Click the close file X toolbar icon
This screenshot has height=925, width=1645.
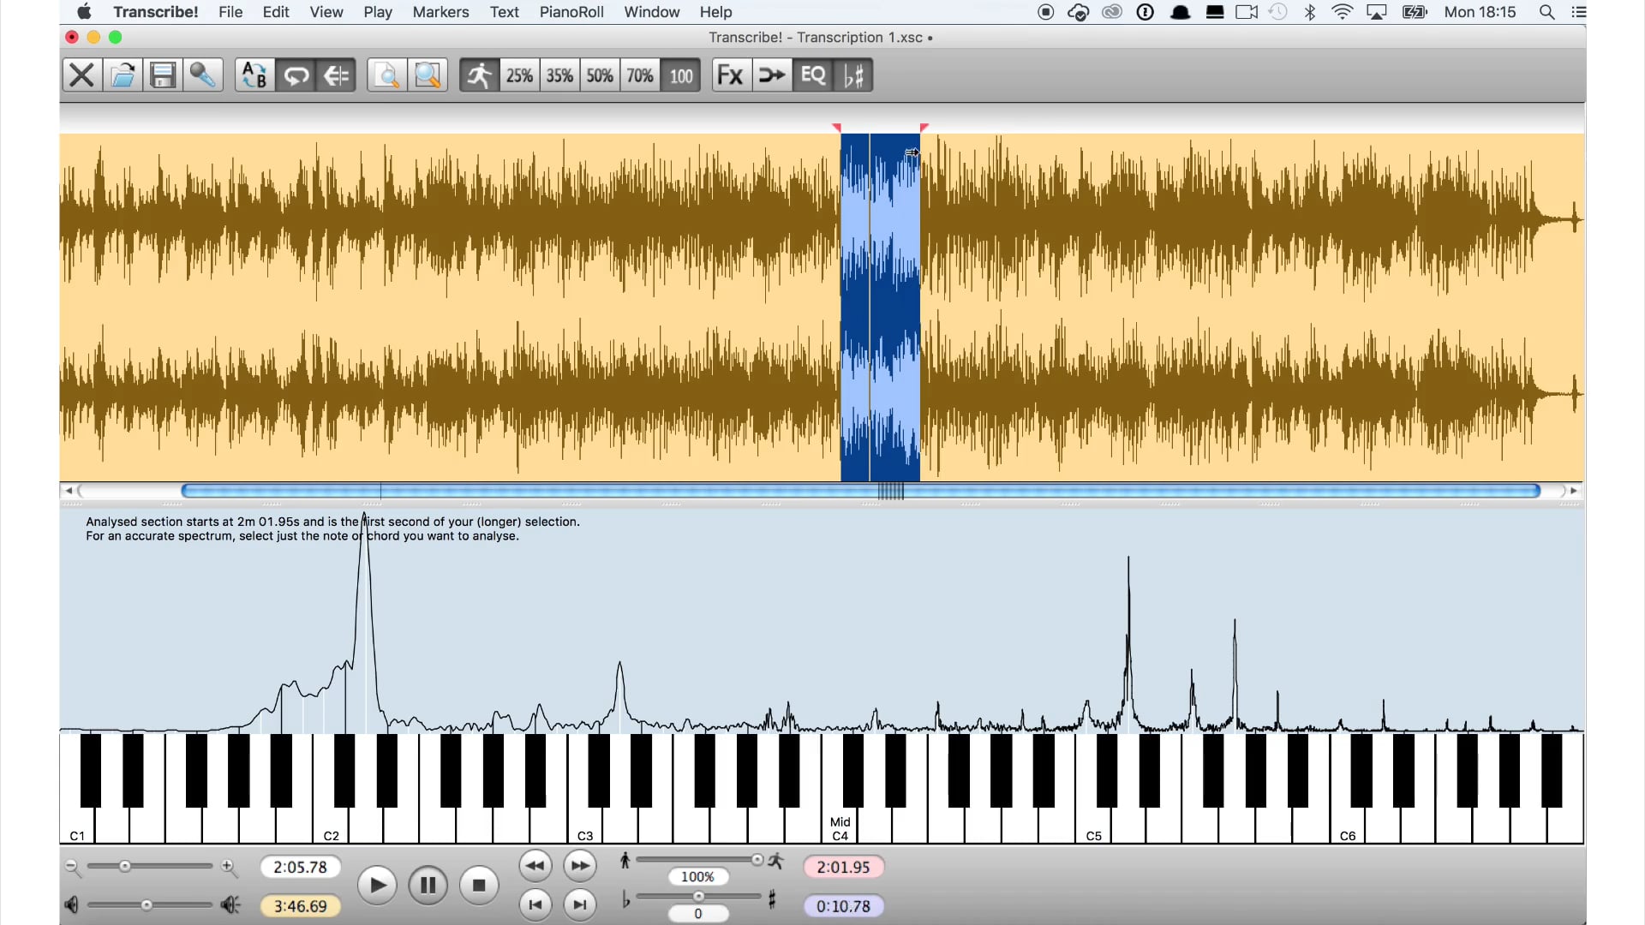click(82, 75)
